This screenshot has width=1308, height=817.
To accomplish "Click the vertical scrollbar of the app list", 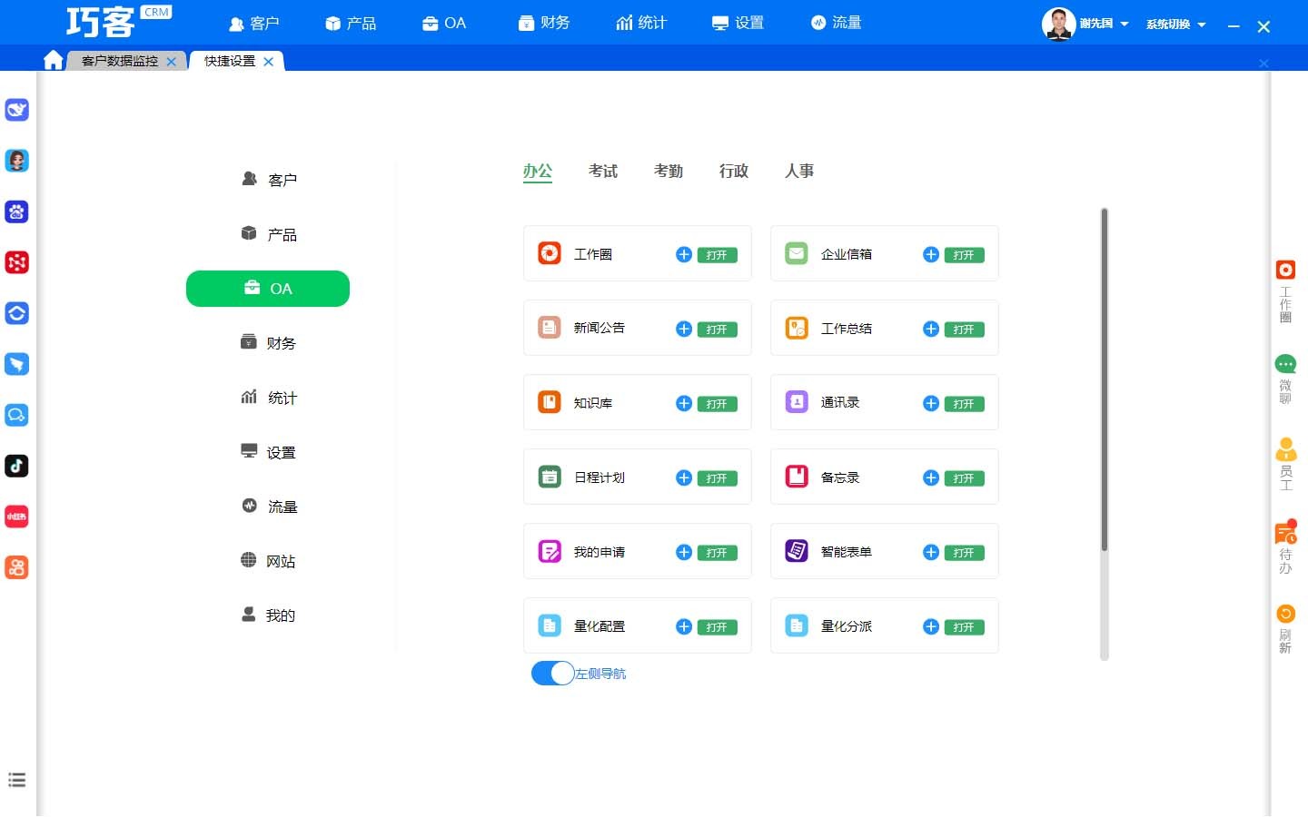I will (x=1105, y=381).
